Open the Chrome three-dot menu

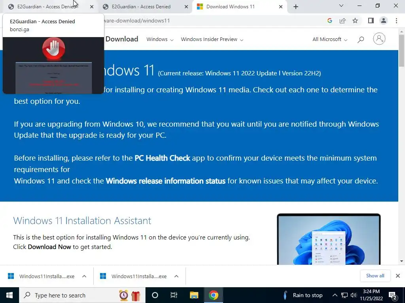[396, 21]
